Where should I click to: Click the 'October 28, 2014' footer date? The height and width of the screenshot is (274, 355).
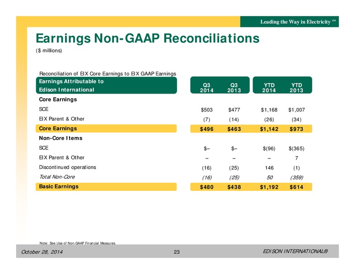pos(42,252)
